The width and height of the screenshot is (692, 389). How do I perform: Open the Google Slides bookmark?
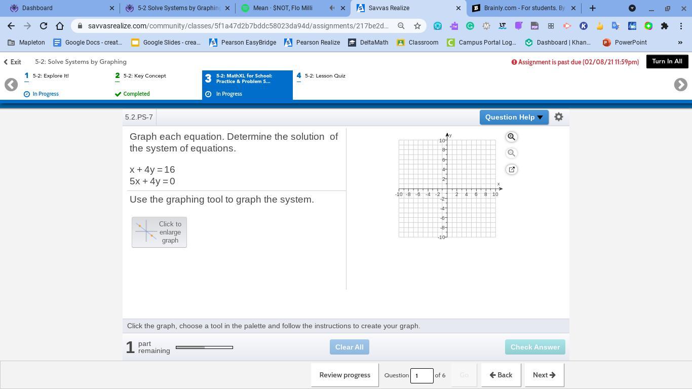[x=166, y=43]
